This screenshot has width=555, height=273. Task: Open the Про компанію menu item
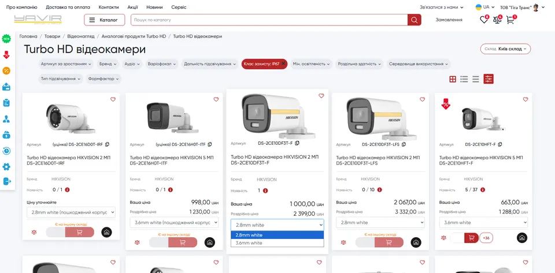pyautogui.click(x=21, y=7)
